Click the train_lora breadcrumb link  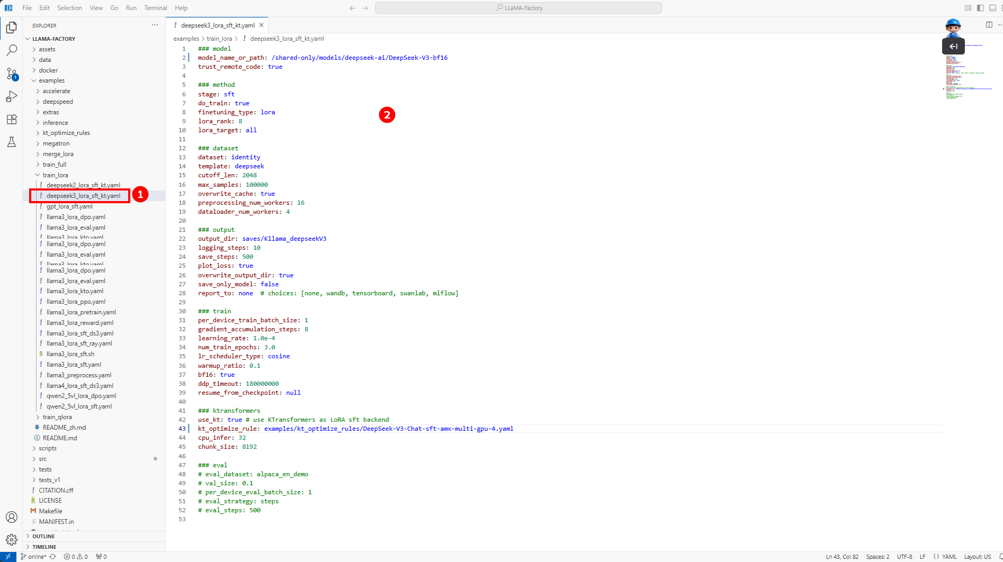click(x=219, y=39)
